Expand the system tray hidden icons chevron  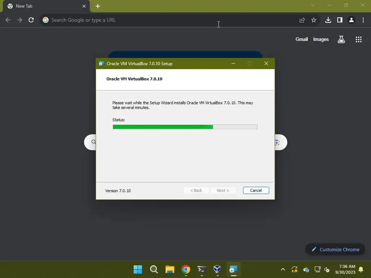tap(283, 269)
